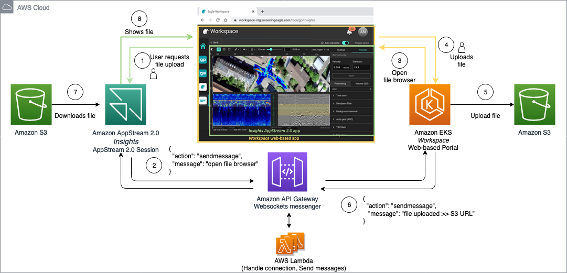This screenshot has height=273, width=567.
Task: Open the pen tool dropdown
Action: 237,49
